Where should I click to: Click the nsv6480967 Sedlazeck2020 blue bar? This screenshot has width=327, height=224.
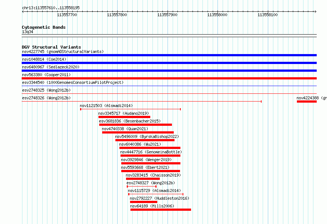pos(169,71)
